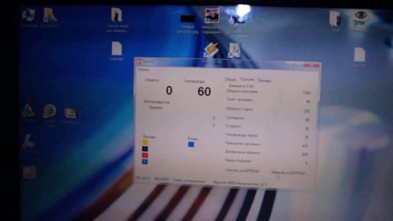Click the Обороты label above the 0 reading
This screenshot has height=221, width=393.
(152, 80)
